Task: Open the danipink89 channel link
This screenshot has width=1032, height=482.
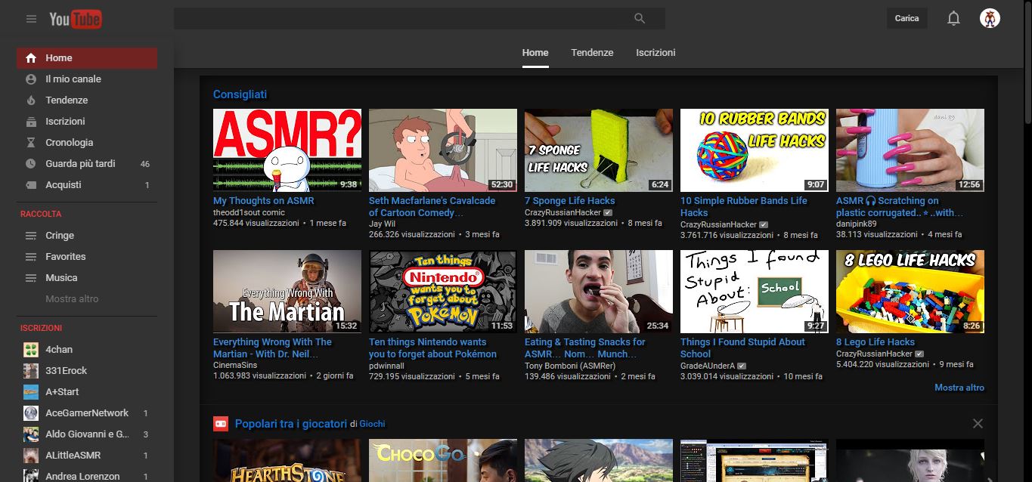Action: (x=857, y=224)
